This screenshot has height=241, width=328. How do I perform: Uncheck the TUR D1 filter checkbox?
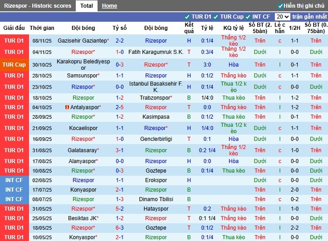click(187, 17)
